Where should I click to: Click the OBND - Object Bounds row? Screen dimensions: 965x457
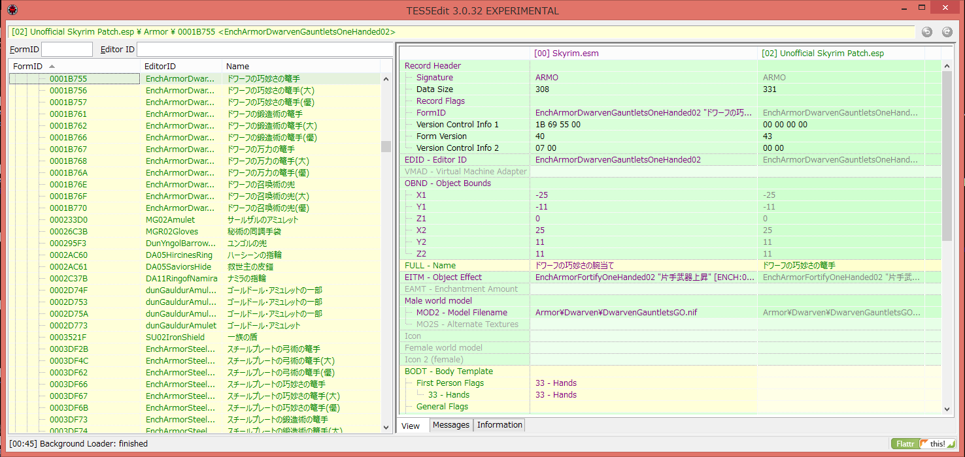[x=670, y=183]
